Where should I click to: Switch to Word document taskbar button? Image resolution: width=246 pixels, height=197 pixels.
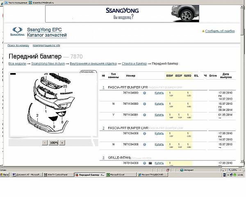(x=27, y=175)
